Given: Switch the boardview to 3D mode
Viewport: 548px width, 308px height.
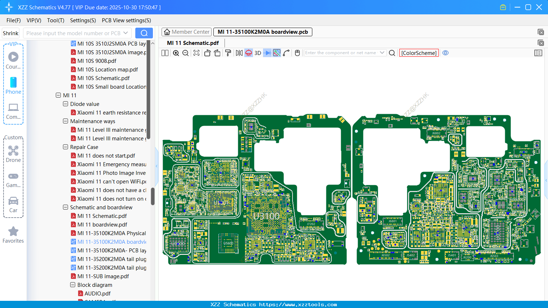Looking at the screenshot, I should coord(258,53).
